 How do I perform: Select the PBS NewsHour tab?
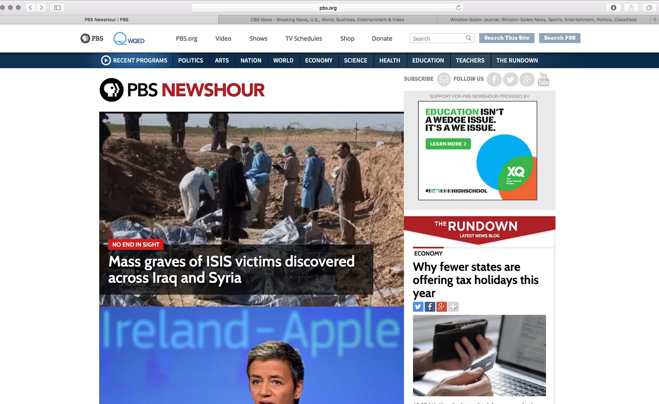coord(109,19)
